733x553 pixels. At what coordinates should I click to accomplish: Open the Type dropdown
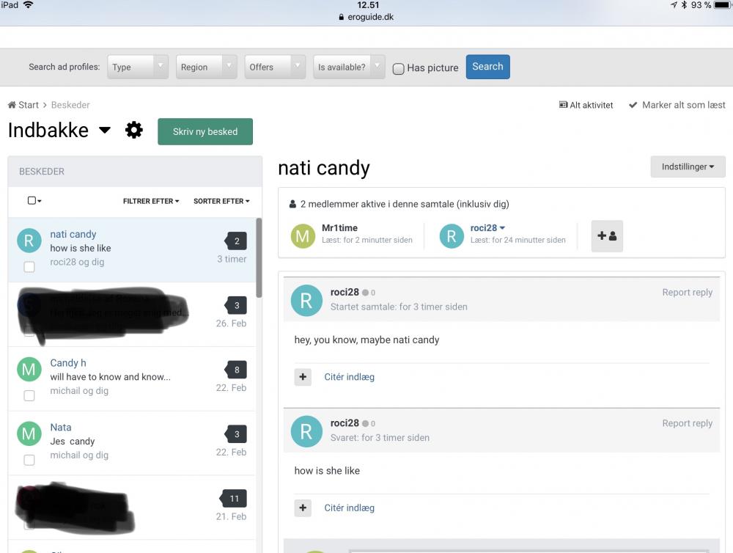coord(138,67)
